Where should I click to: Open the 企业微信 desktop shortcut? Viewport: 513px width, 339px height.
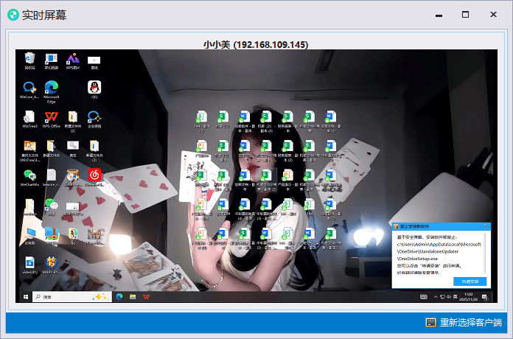click(x=94, y=117)
